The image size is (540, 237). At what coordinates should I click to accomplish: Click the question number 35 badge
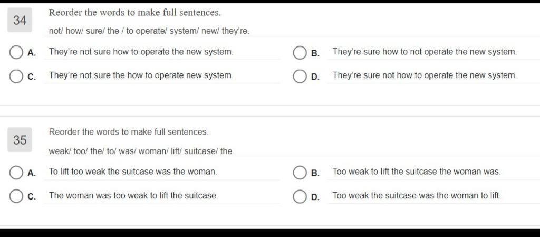[x=20, y=140]
